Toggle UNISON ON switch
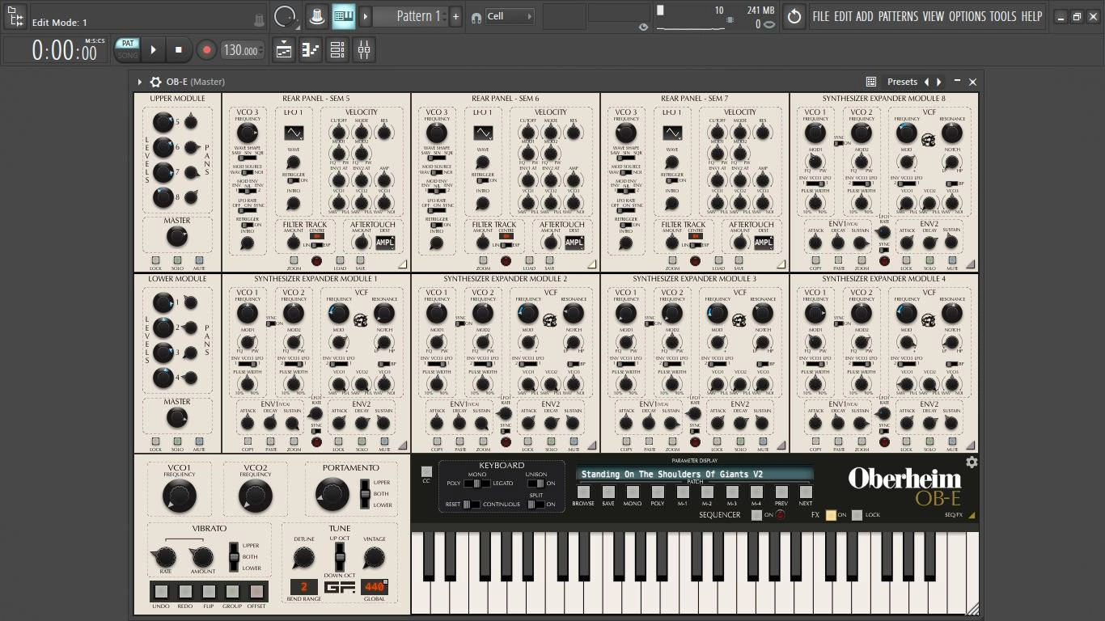This screenshot has height=621, width=1105. tap(536, 484)
